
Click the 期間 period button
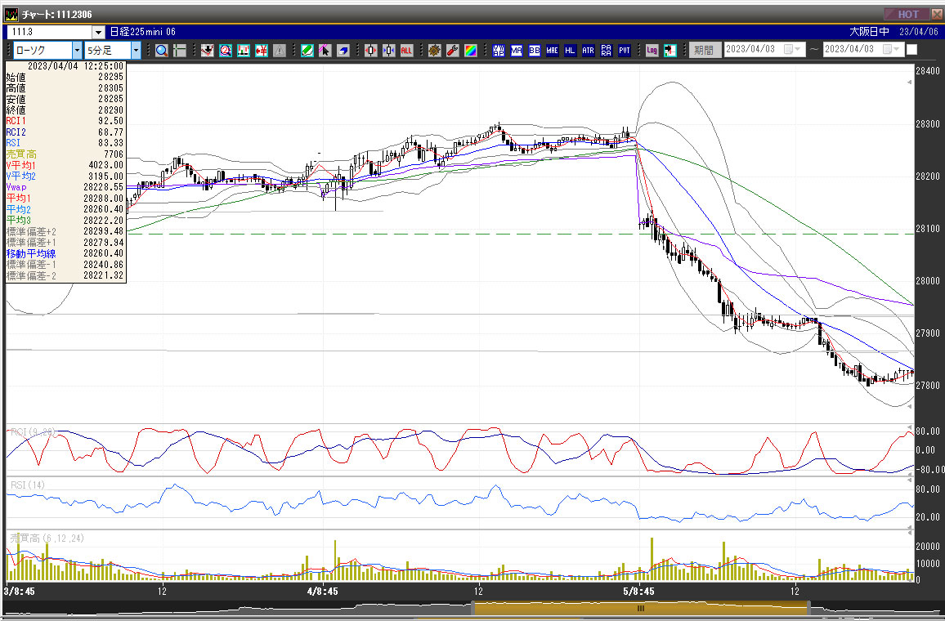705,50
